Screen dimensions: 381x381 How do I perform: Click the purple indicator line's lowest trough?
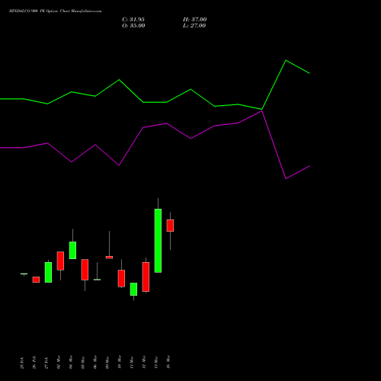[286, 178]
